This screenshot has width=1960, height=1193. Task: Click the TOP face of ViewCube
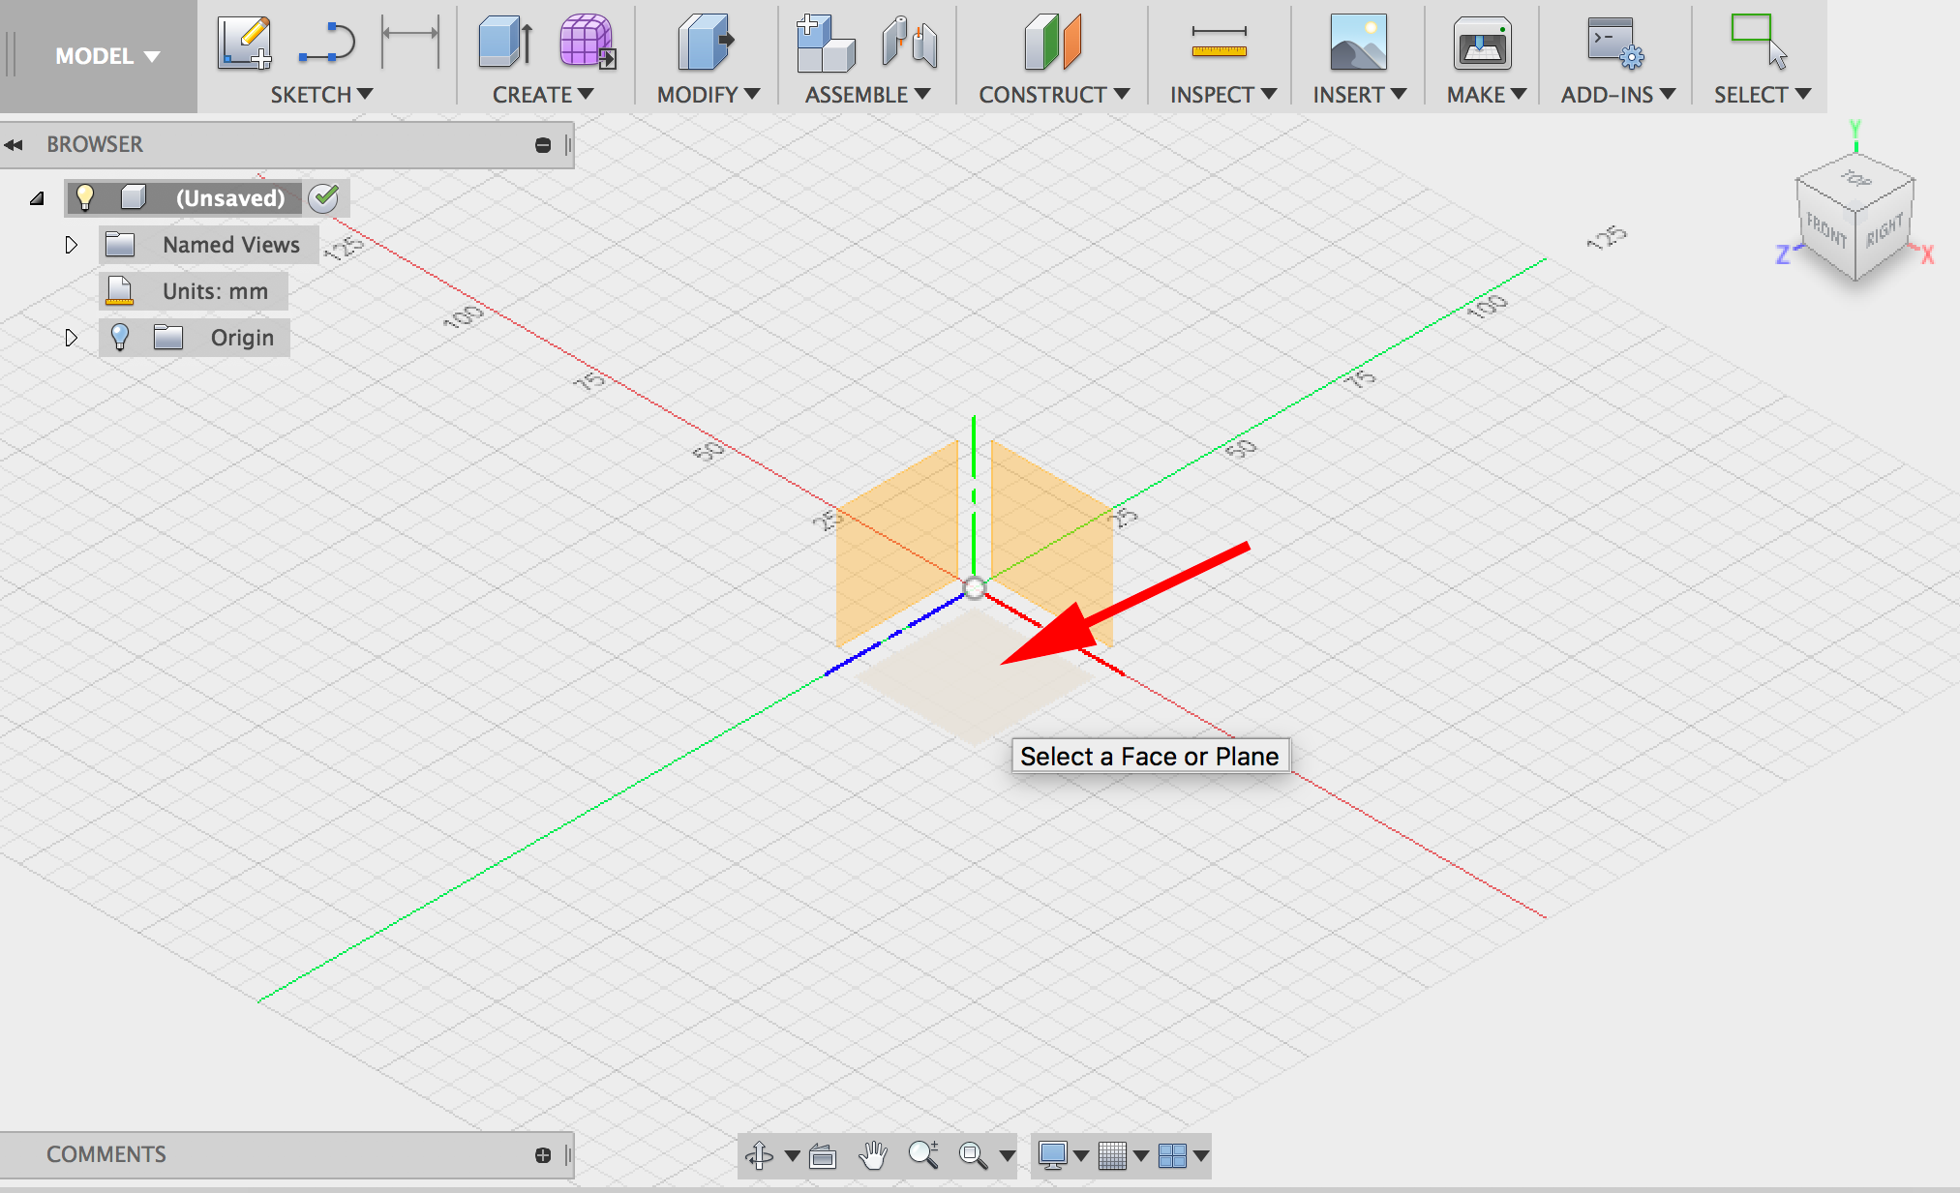click(x=1855, y=180)
